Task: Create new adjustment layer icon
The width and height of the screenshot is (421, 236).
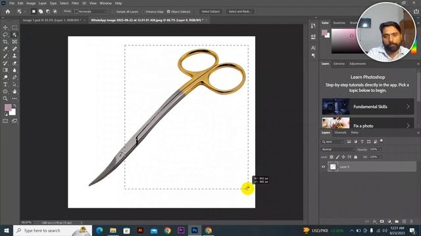Action: tap(389, 222)
